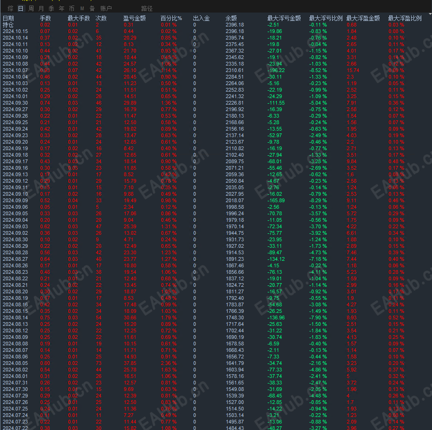This screenshot has width=432, height=430.
Task: Click the 百分比% column header
Action: coord(171,18)
